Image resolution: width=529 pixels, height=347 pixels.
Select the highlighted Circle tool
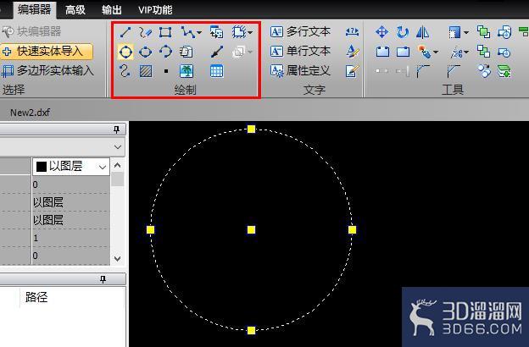coord(125,52)
